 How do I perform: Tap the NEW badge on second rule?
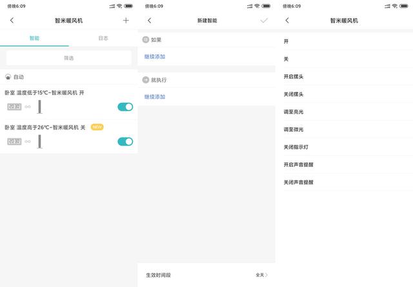coord(97,127)
